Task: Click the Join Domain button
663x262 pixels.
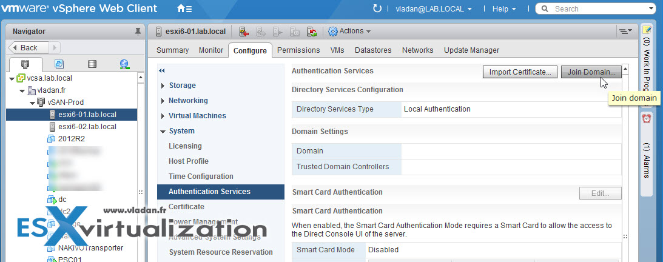Action: point(591,72)
